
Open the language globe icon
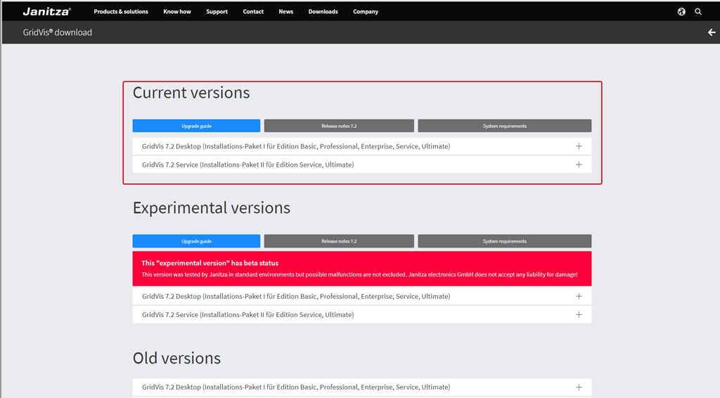click(681, 11)
